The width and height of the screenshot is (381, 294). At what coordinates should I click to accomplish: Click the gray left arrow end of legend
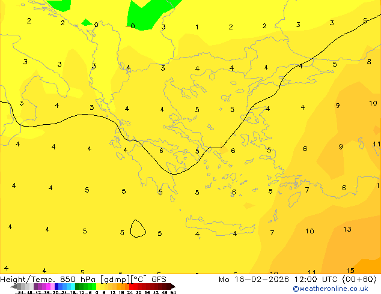click(14, 286)
